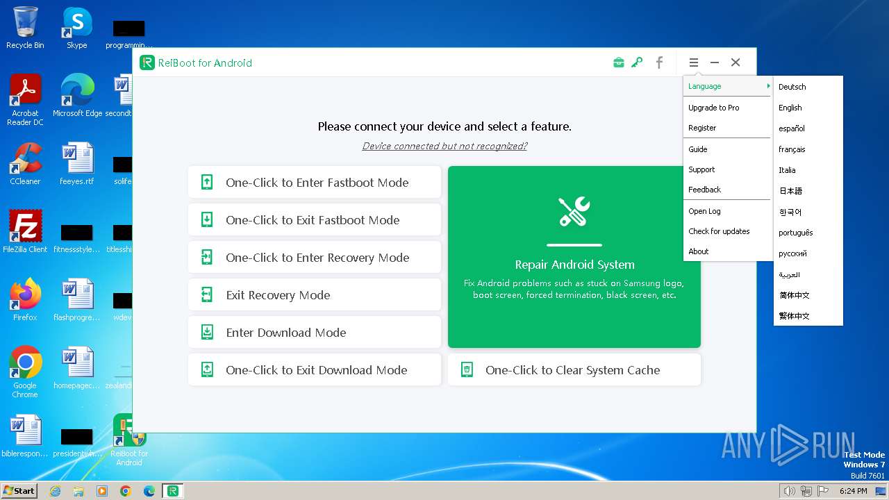Open Support from the menu

coord(728,169)
